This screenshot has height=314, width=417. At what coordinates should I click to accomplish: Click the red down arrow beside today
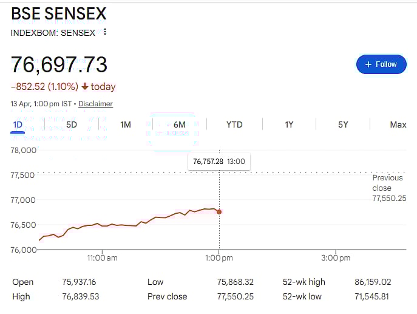(84, 87)
